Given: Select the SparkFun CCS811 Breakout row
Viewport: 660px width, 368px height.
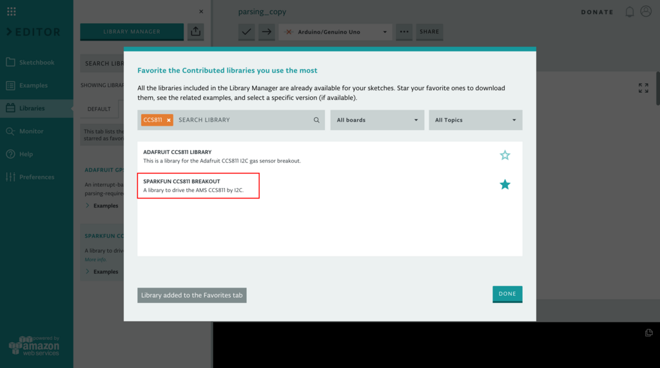Looking at the screenshot, I should coord(329,186).
